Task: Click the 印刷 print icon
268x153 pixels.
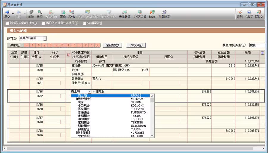Action: tap(240, 12)
